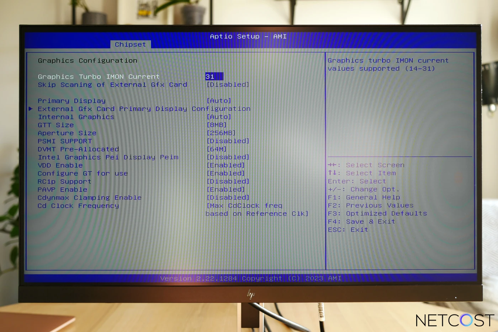The width and height of the screenshot is (498, 332).
Task: Click the Version 2.22.1284 copyright footer
Action: (251, 278)
